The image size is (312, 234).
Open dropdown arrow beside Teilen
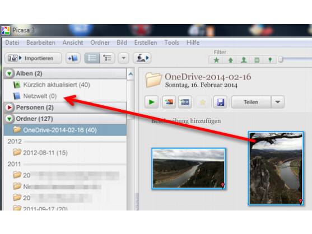point(278,102)
